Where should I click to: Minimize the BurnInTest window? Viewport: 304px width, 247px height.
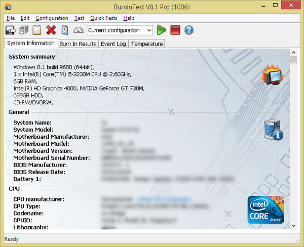[x=263, y=6]
